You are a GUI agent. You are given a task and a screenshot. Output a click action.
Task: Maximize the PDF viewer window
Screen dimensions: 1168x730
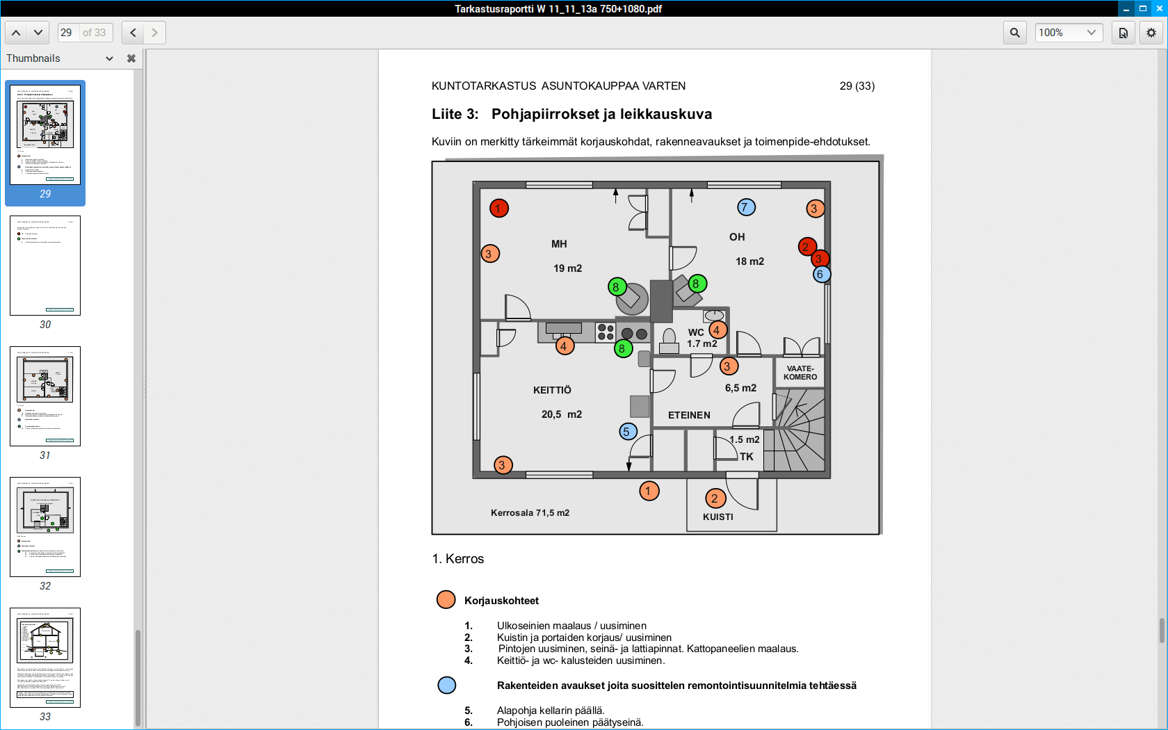[1143, 8]
